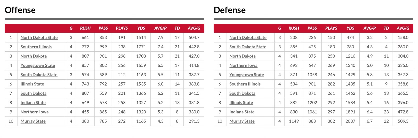The width and height of the screenshot is (418, 138).
Task: Open North Dakota State link in Offense table
Action: click(39, 37)
